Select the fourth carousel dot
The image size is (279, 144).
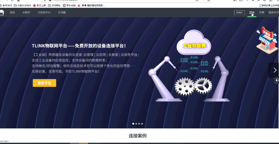[x=142, y=124]
